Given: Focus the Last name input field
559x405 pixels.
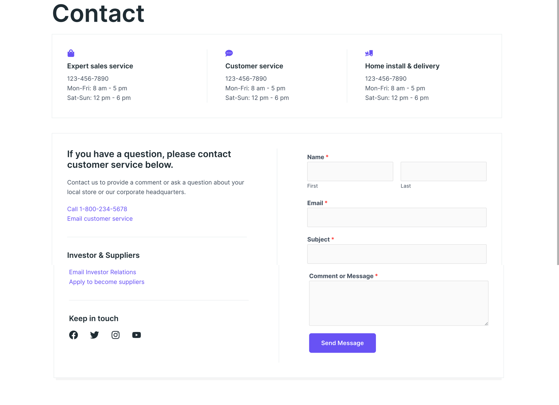Looking at the screenshot, I should coord(443,171).
